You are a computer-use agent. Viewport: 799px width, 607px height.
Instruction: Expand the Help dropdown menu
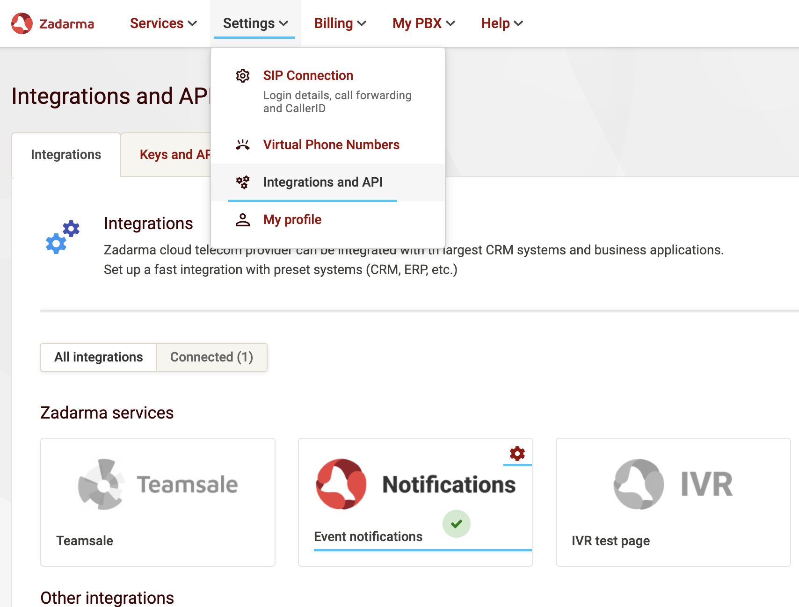[x=502, y=23]
